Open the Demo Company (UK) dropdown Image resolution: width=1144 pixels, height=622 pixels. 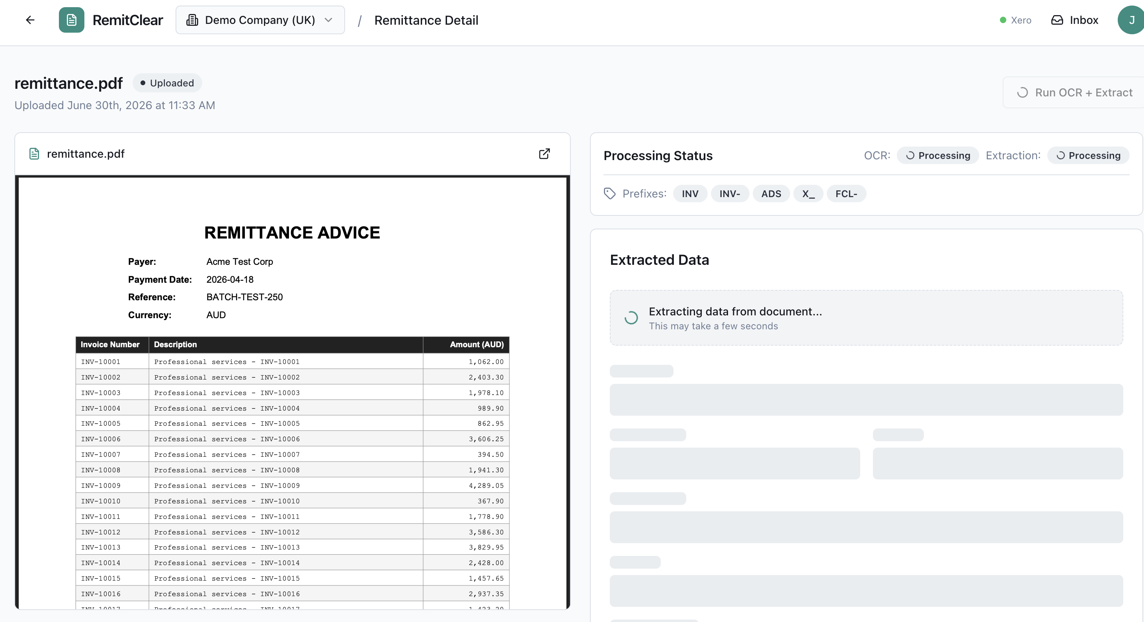pyautogui.click(x=260, y=20)
